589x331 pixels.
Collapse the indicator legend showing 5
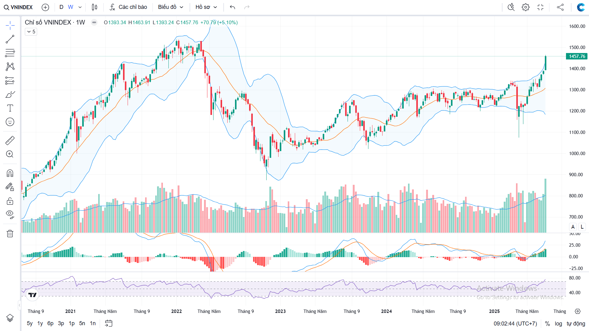pos(31,32)
